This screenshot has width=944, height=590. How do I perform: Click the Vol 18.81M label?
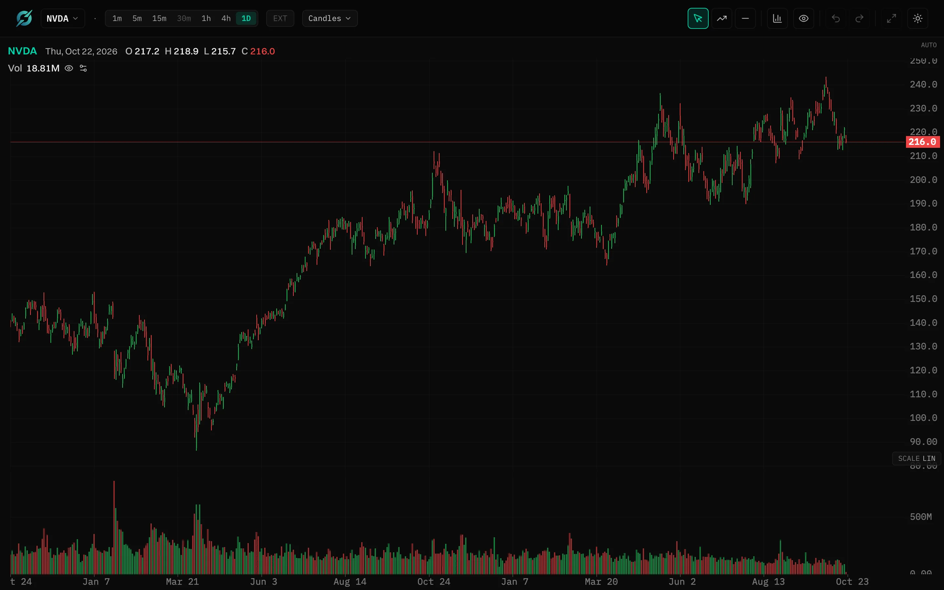(x=34, y=68)
